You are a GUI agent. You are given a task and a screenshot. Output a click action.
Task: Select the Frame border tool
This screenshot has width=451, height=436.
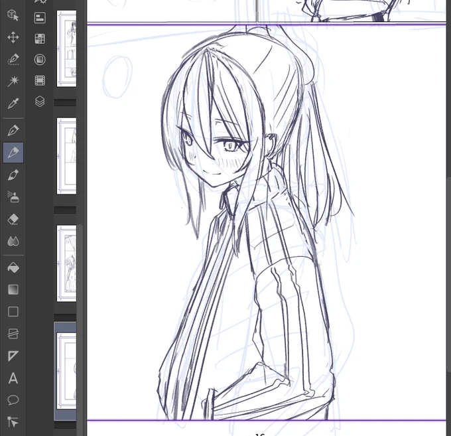(x=13, y=334)
